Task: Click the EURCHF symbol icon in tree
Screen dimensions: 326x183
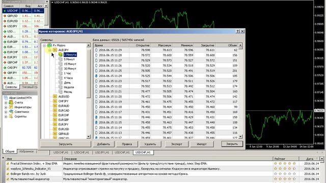Action: click(55, 115)
